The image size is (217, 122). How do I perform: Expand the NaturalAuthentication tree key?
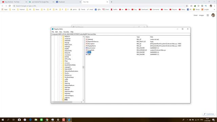[x=61, y=71]
